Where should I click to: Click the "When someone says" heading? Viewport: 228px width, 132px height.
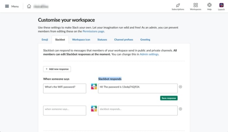(x=56, y=79)
